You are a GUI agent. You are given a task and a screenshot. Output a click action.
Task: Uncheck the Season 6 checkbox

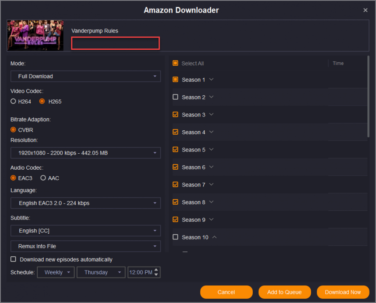pos(175,167)
